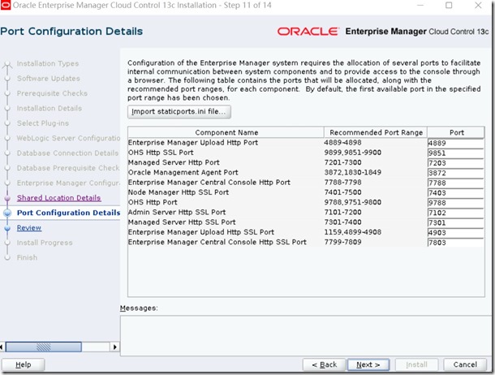Edit port field showing 4889
The image size is (495, 375).
[x=455, y=143]
